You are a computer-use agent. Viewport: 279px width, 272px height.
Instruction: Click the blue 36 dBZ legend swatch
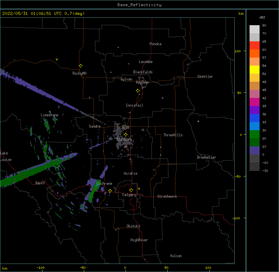[x=254, y=118]
